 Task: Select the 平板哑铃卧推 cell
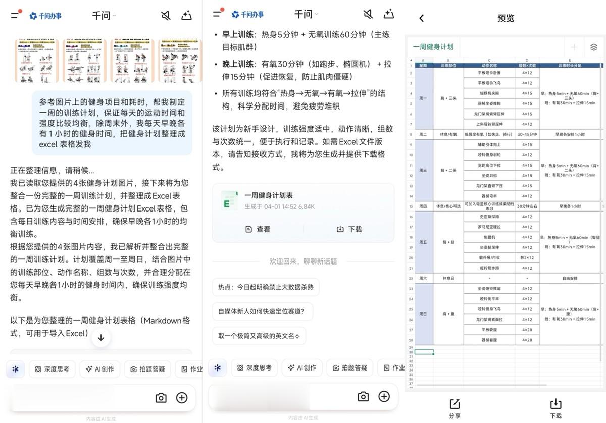point(489,73)
